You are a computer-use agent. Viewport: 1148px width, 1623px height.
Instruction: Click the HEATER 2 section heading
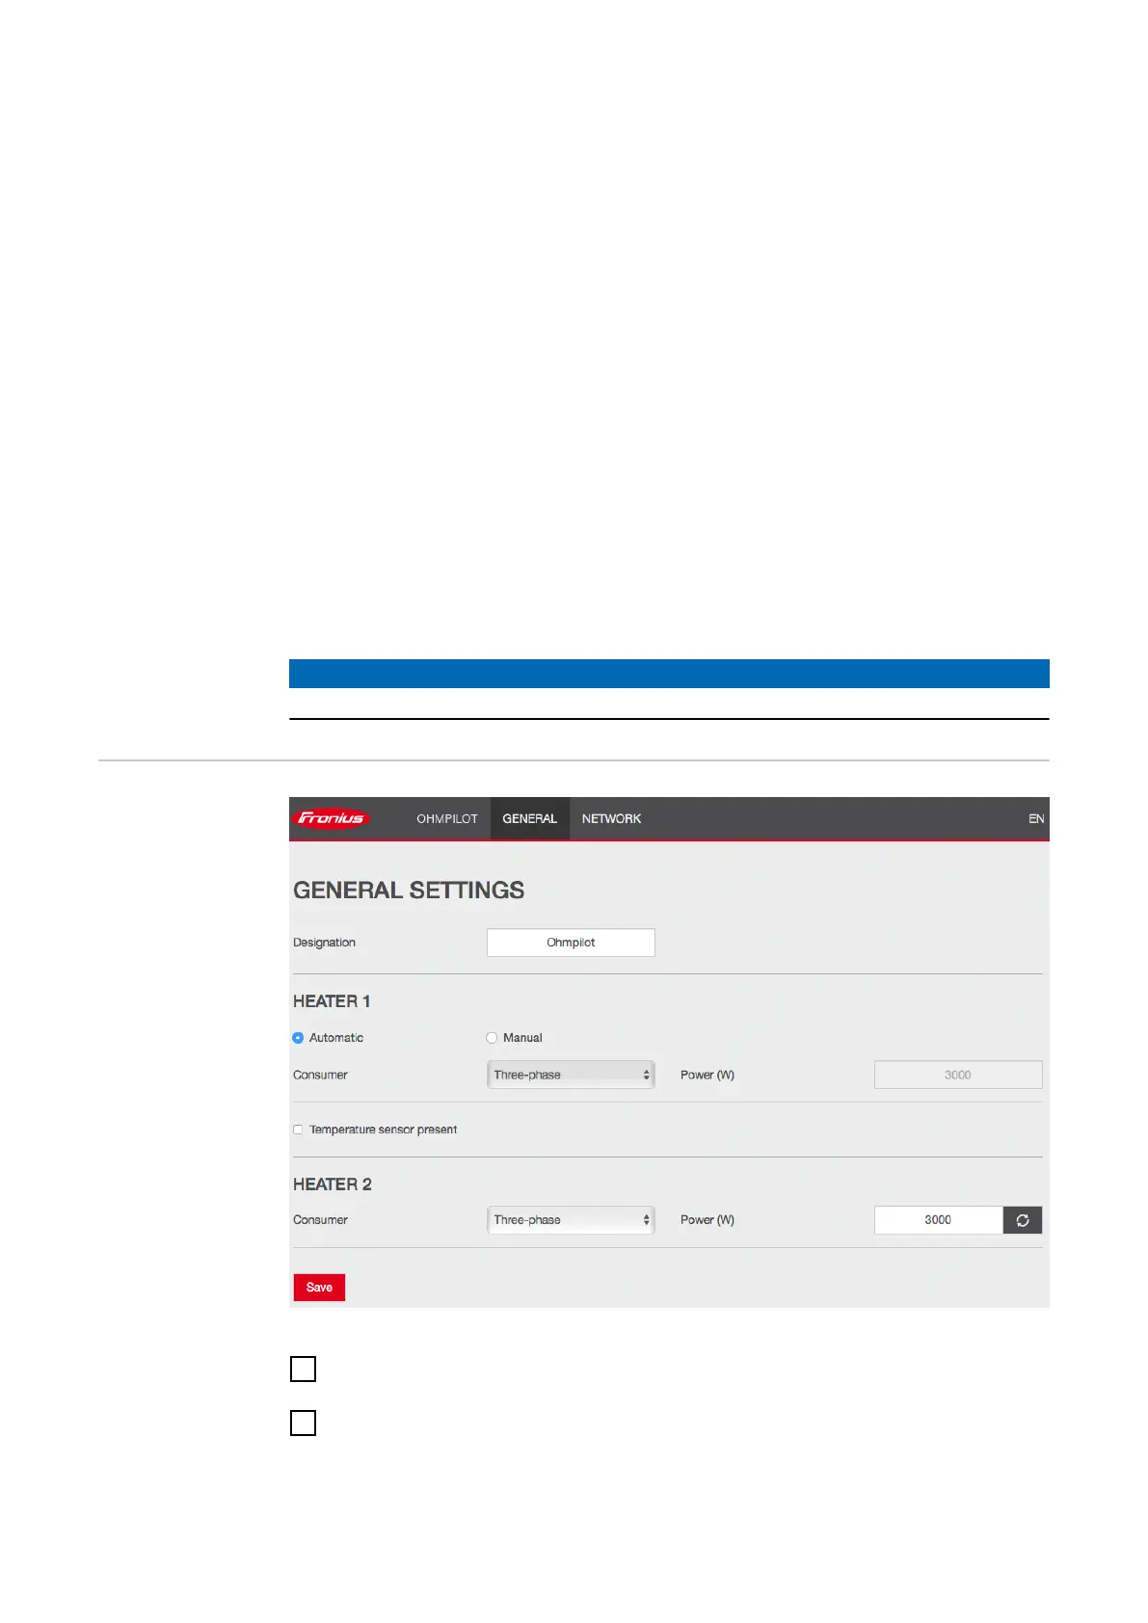(333, 1184)
